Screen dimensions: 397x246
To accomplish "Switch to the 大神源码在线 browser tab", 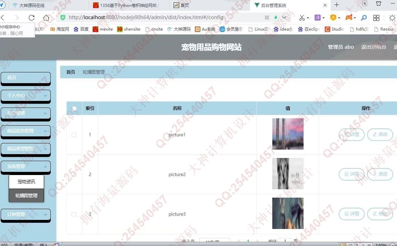I will click(32, 5).
